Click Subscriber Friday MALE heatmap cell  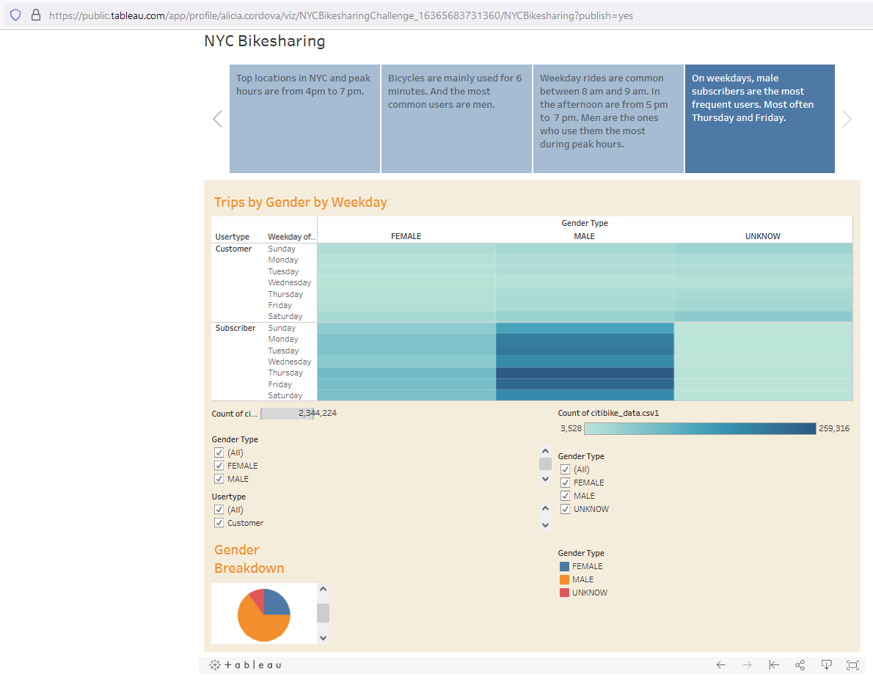(x=585, y=384)
